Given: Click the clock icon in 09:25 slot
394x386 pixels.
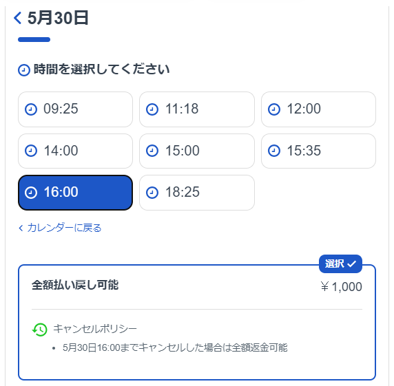Looking at the screenshot, I should (x=31, y=109).
